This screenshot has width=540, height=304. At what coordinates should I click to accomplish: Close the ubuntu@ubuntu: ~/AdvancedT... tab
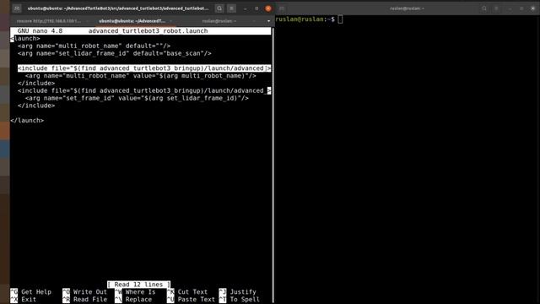pyautogui.click(x=170, y=21)
